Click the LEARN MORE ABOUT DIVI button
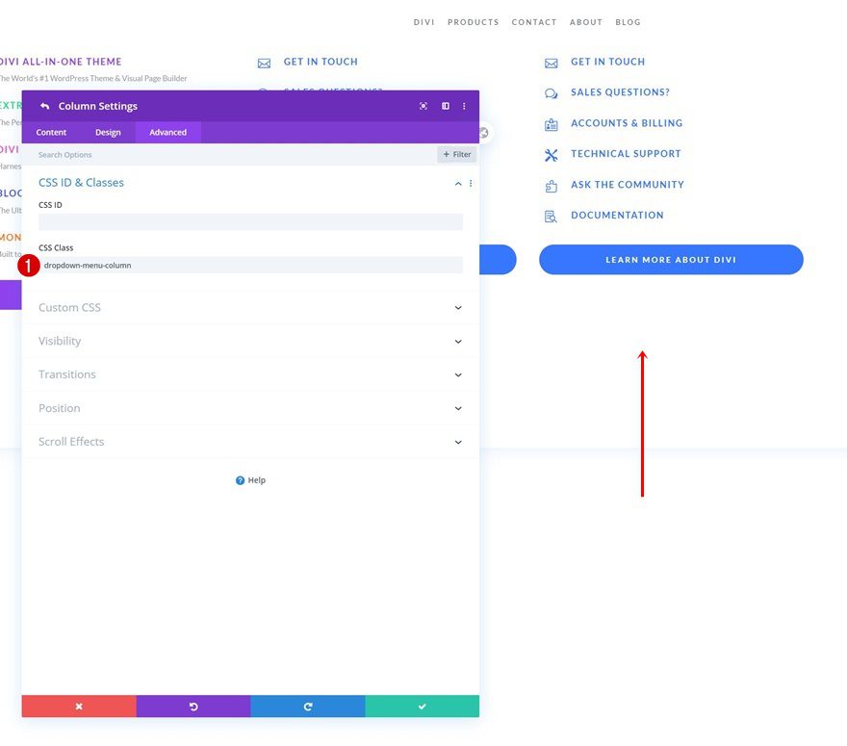This screenshot has width=847, height=746. click(671, 259)
